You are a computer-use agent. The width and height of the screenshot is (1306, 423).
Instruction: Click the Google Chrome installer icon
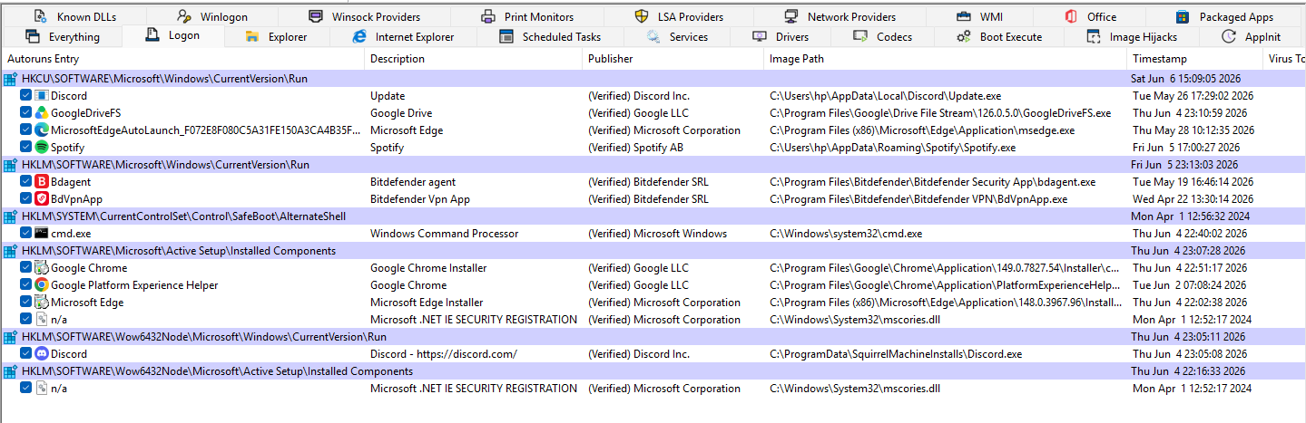41,268
